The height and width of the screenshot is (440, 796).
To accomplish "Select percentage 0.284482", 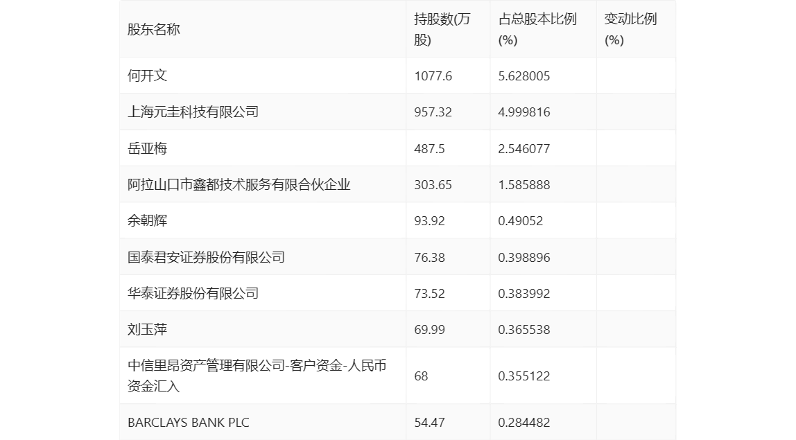I will pos(524,422).
